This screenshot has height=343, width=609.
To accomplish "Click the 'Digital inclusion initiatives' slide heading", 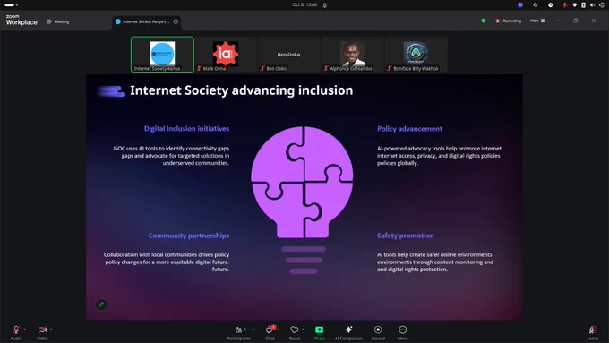I will [186, 129].
